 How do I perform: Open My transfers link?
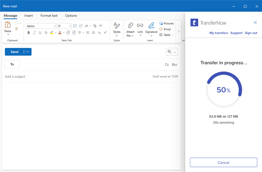pos(218,33)
